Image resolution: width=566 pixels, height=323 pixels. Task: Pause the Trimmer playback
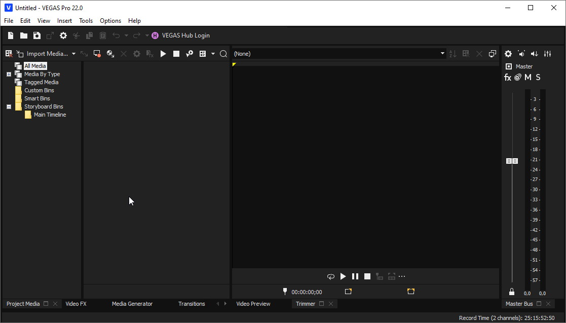pyautogui.click(x=355, y=277)
